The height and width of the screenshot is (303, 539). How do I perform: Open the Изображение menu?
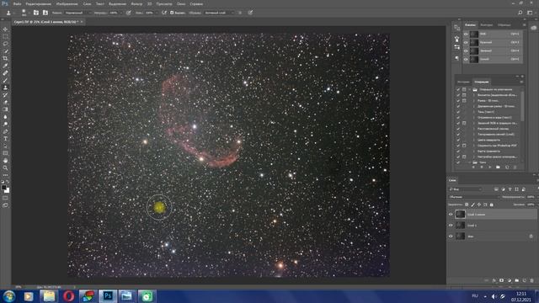pyautogui.click(x=67, y=3)
